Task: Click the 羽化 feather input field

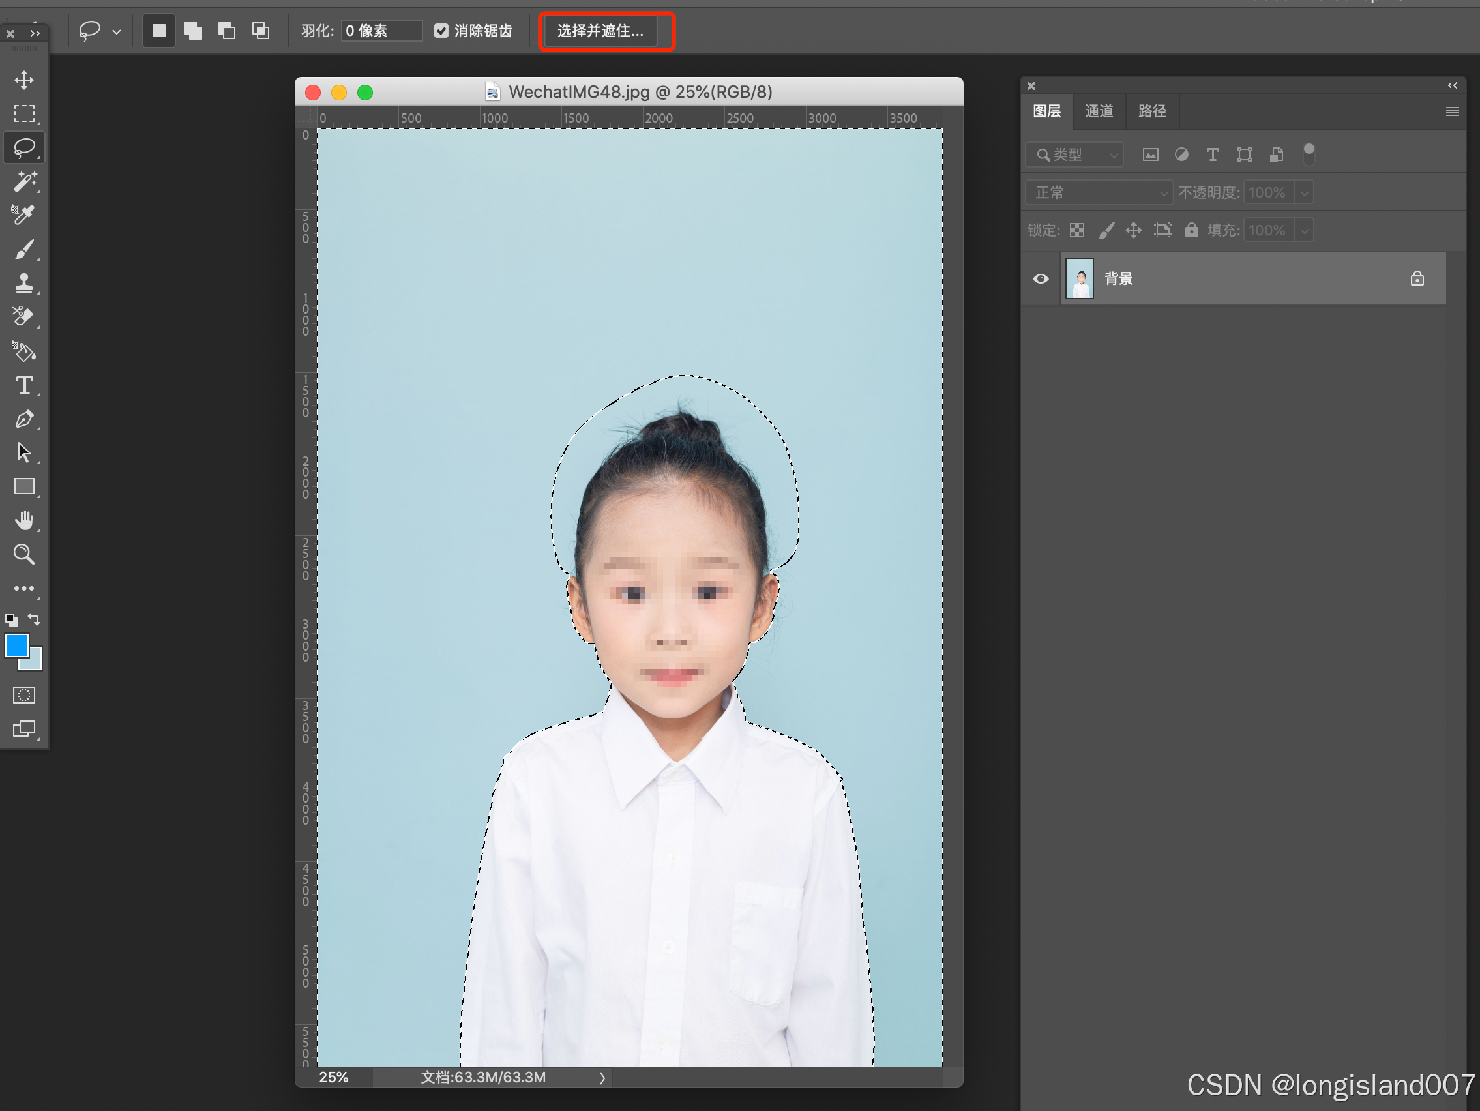Action: pyautogui.click(x=381, y=31)
